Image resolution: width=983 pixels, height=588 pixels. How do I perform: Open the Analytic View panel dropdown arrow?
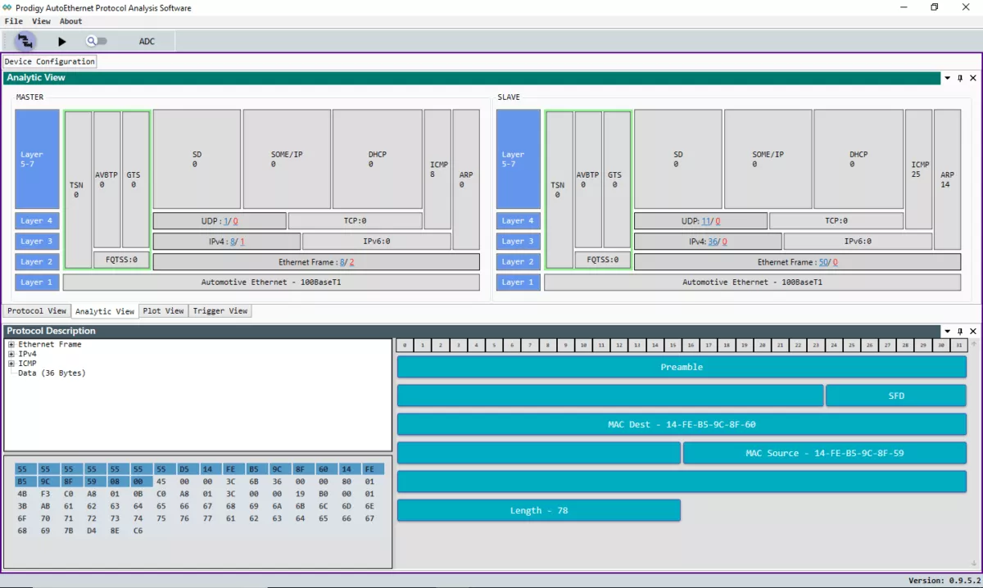coord(948,79)
